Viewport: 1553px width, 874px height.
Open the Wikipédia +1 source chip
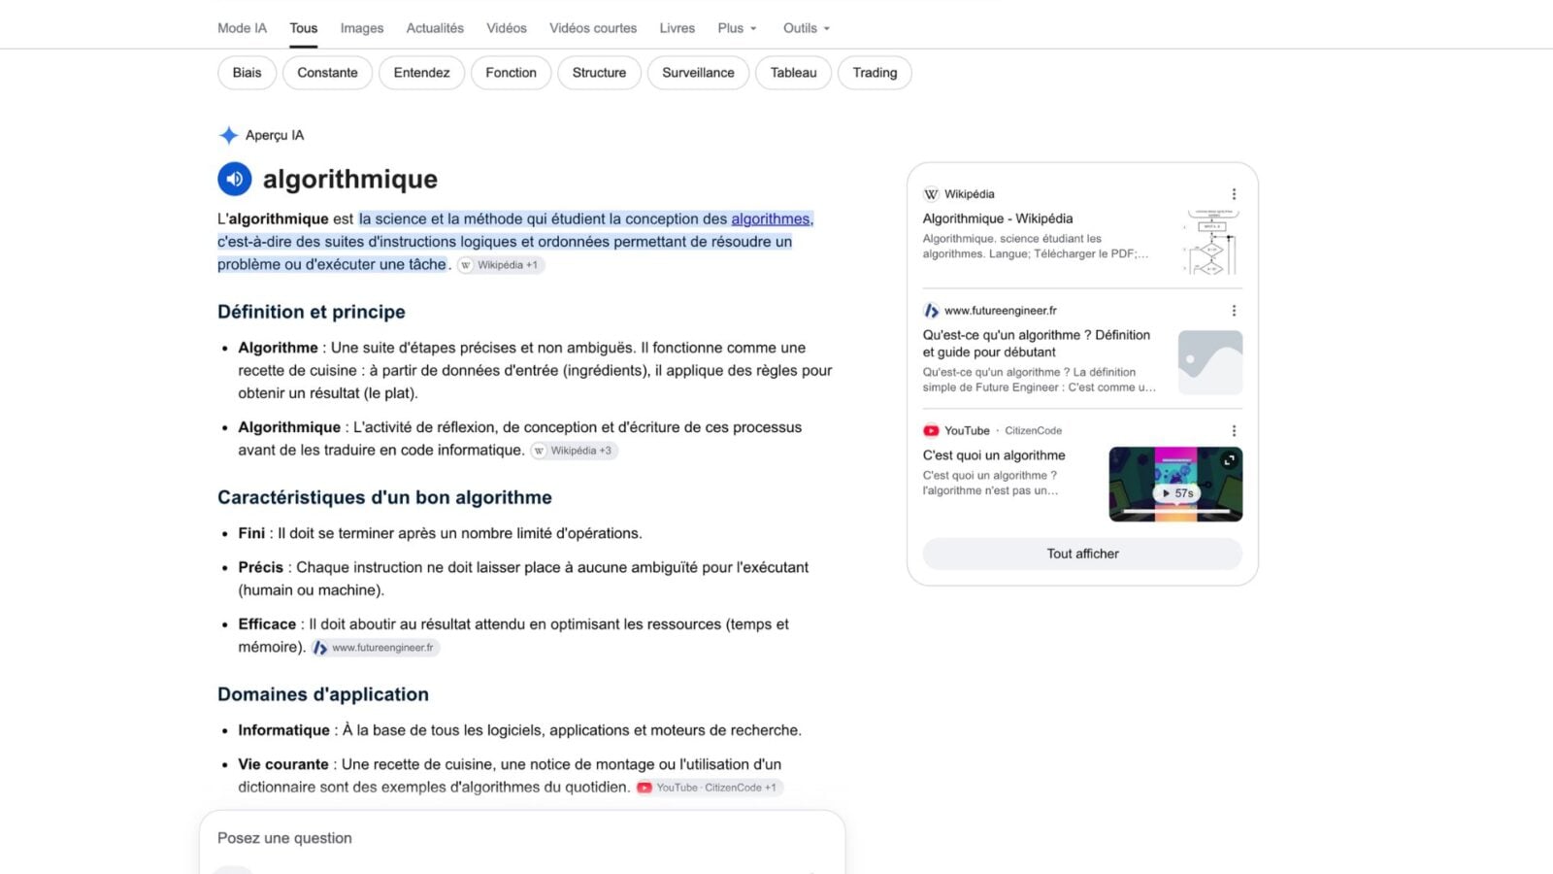pos(501,265)
